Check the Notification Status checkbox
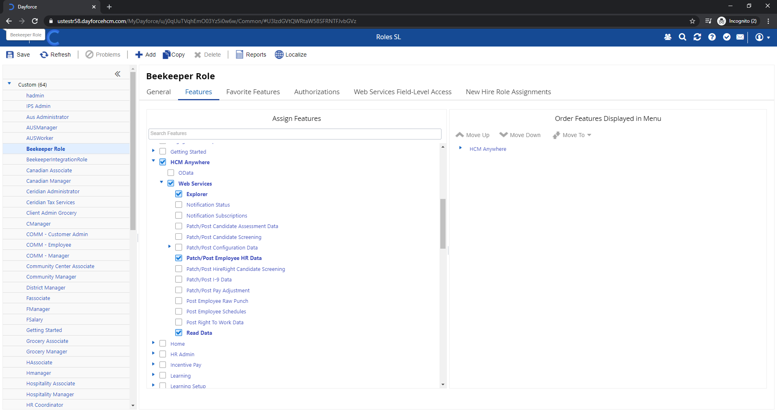 178,205
